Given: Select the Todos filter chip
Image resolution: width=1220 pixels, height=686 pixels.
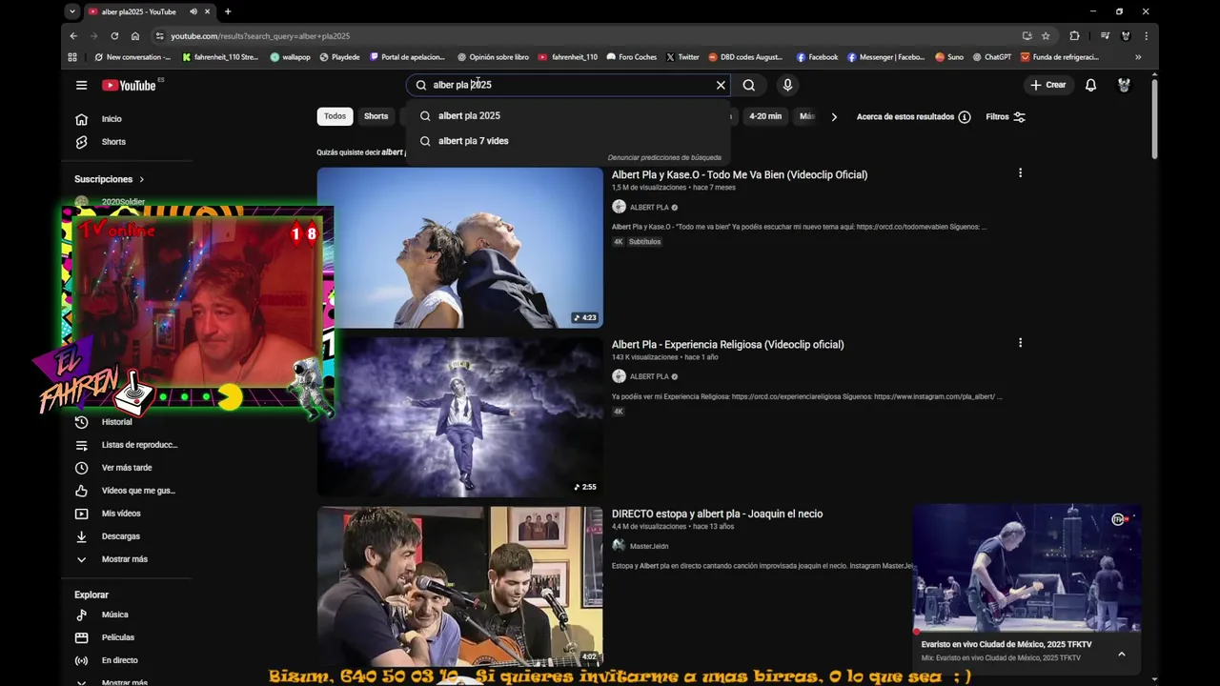Looking at the screenshot, I should (x=335, y=116).
